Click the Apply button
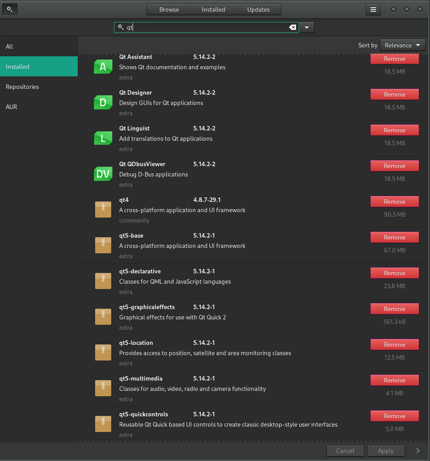The image size is (430, 461). [386, 451]
